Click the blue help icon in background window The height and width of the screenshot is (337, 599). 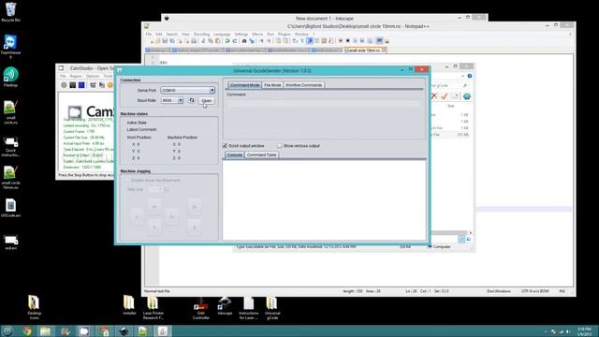(x=470, y=76)
